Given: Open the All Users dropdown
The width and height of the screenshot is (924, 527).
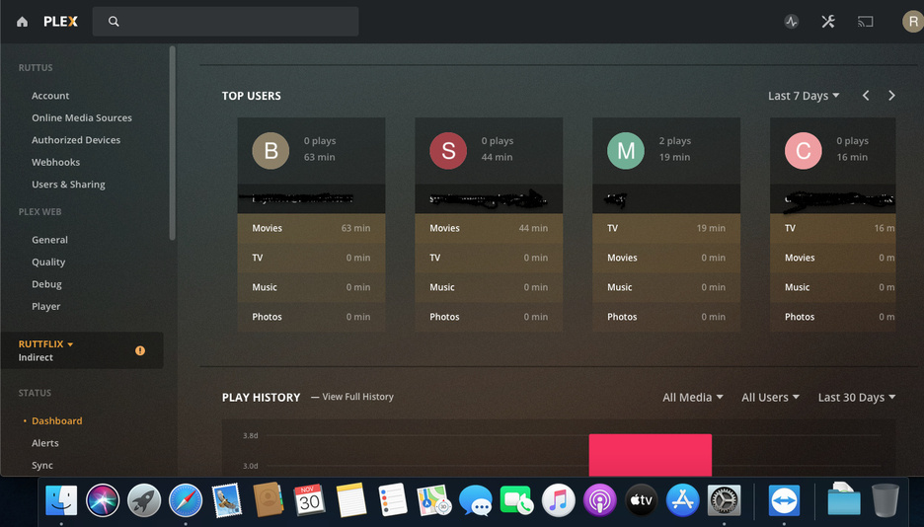Looking at the screenshot, I should coord(770,398).
